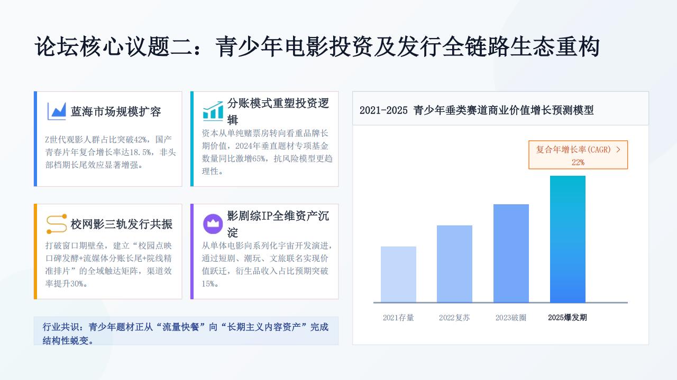Viewport: 677px width, 380px height.
Task: Click the axis label 2022复苏
Action: pyautogui.click(x=454, y=318)
